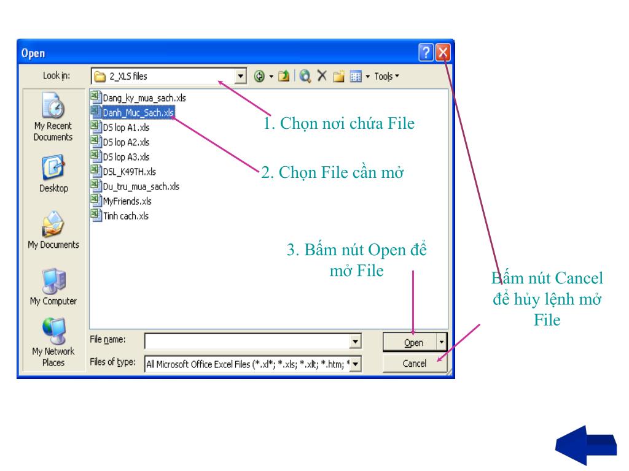This screenshot has height=471, width=629.
Task: Open My Network Places shortcut
Action: 53,342
